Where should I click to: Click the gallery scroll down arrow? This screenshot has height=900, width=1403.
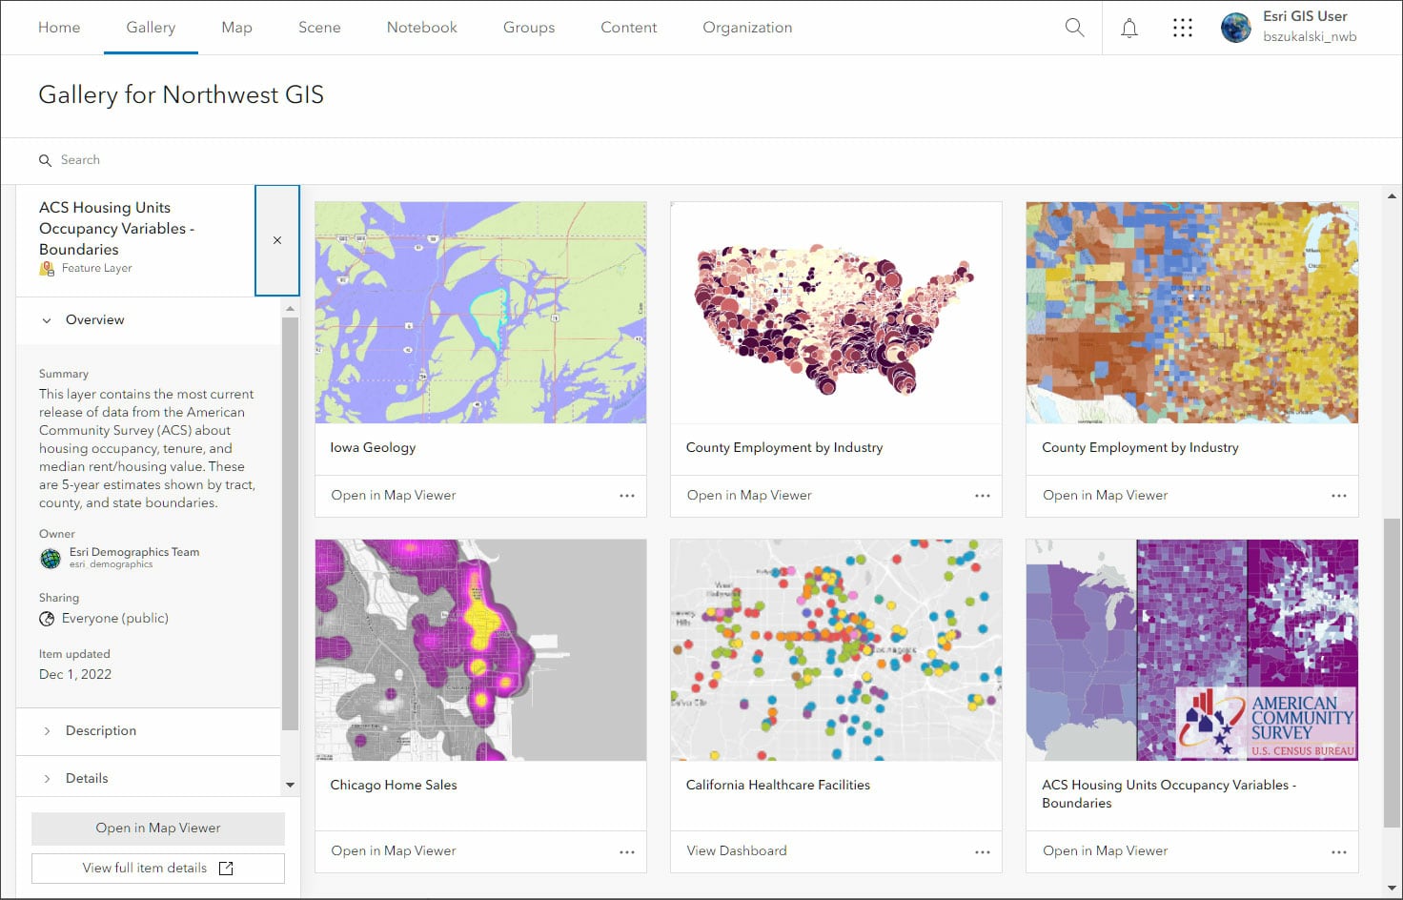(1392, 889)
